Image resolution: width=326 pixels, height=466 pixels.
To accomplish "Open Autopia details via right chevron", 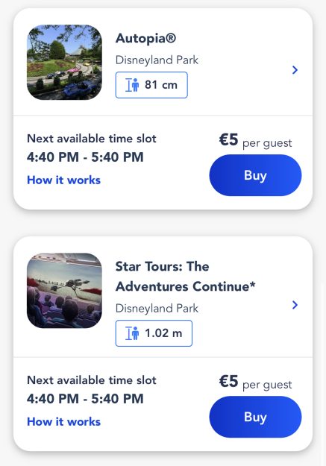I will 295,70.
